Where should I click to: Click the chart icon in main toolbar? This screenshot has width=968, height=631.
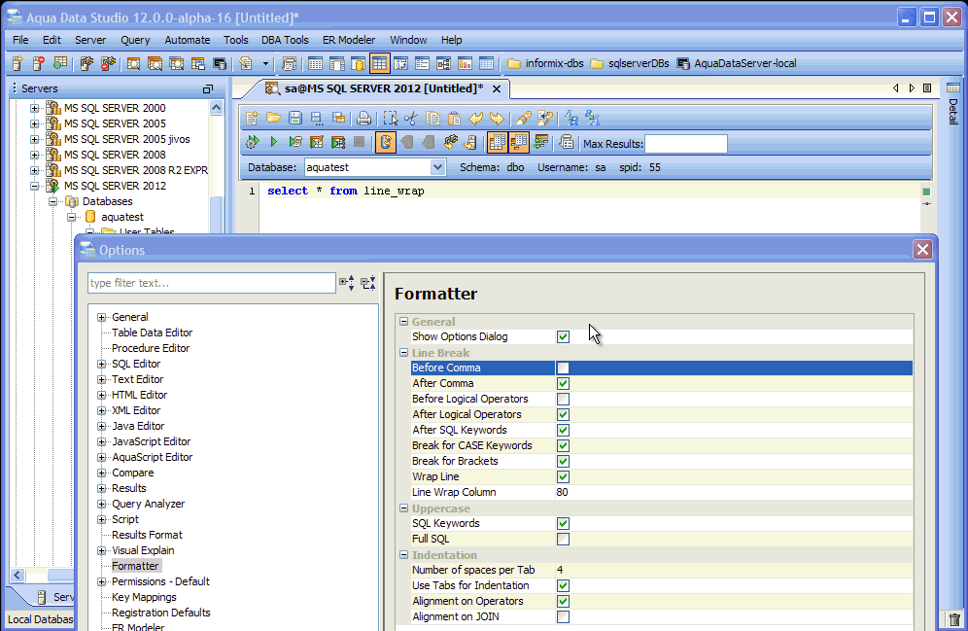click(465, 63)
